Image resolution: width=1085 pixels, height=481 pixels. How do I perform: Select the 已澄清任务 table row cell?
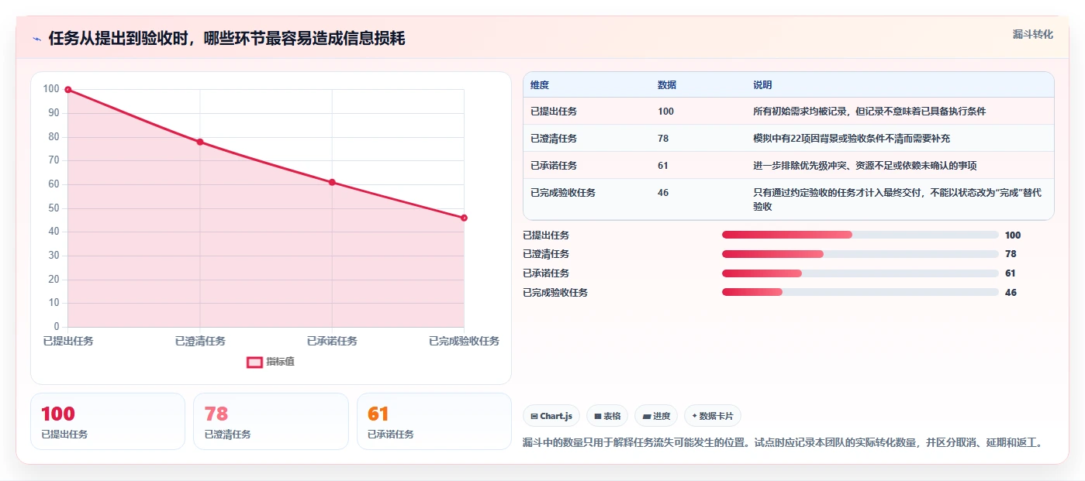pos(554,139)
